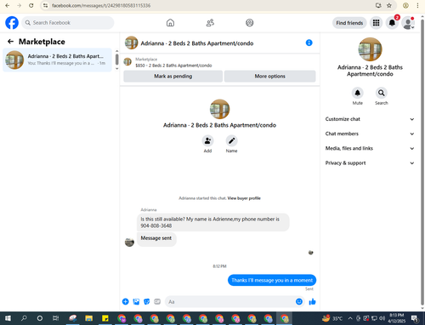Select the Adrianna conversation in list
This screenshot has width=425, height=325.
[x=57, y=60]
